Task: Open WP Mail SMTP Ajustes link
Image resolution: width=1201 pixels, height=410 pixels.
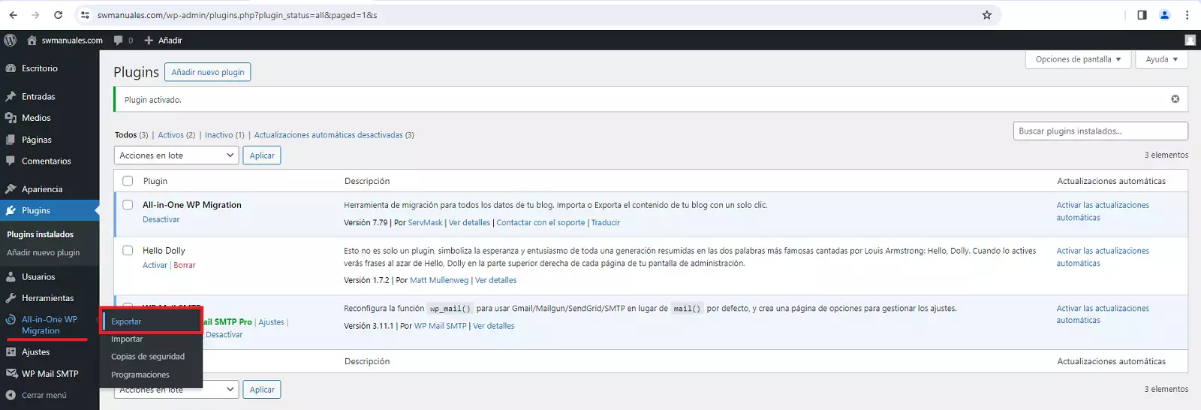Action: [272, 322]
